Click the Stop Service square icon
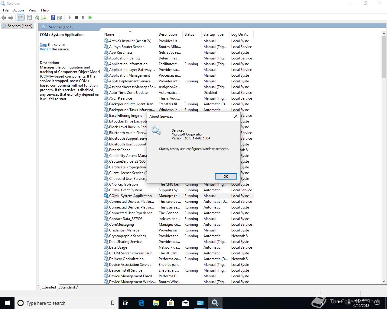 (x=76, y=18)
